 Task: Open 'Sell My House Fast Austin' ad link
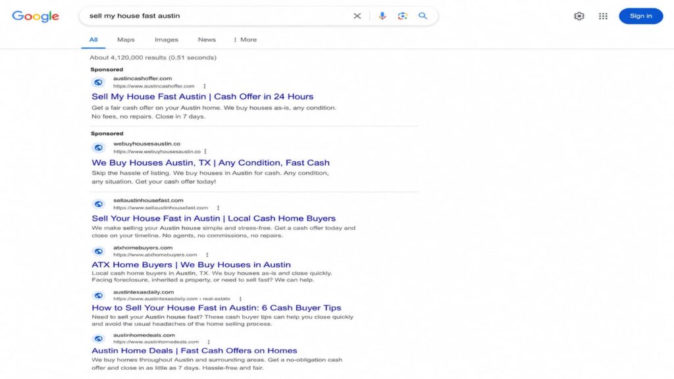coord(203,97)
